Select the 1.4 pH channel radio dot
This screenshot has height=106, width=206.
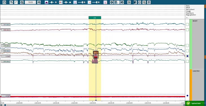point(187,56)
